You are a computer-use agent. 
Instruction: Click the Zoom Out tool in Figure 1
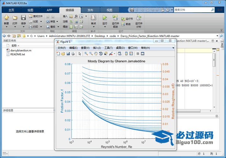click(91, 54)
